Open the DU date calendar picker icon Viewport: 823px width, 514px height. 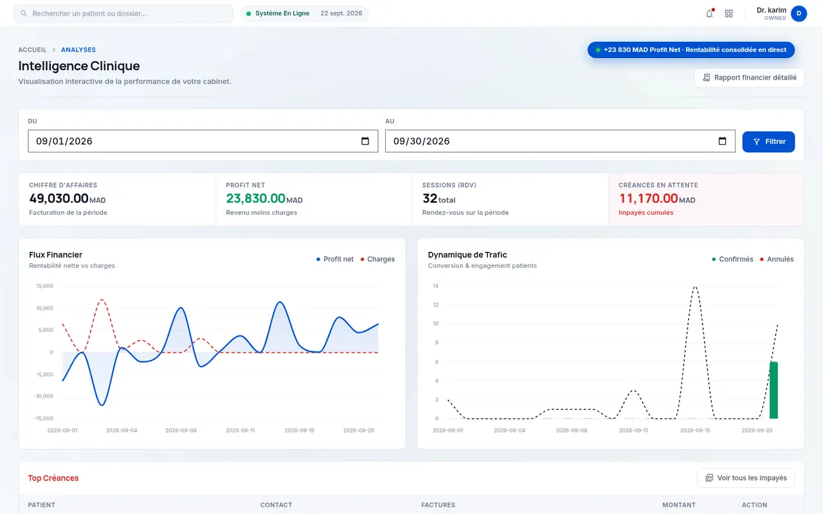click(365, 141)
